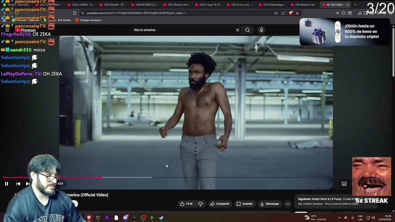
Task: Skip to next video in player
Action: 27,184
